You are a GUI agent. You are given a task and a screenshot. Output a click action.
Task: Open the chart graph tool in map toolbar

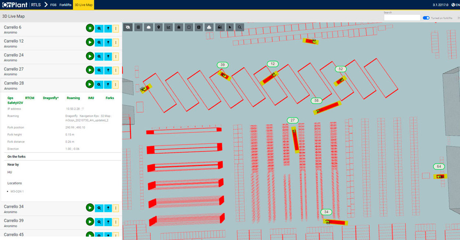[169, 27]
